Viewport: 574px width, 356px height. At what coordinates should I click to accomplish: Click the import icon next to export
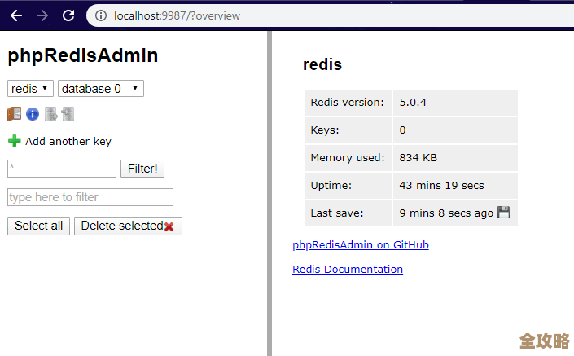(68, 114)
